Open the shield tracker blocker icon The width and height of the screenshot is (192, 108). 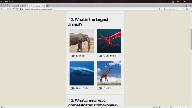20,9
